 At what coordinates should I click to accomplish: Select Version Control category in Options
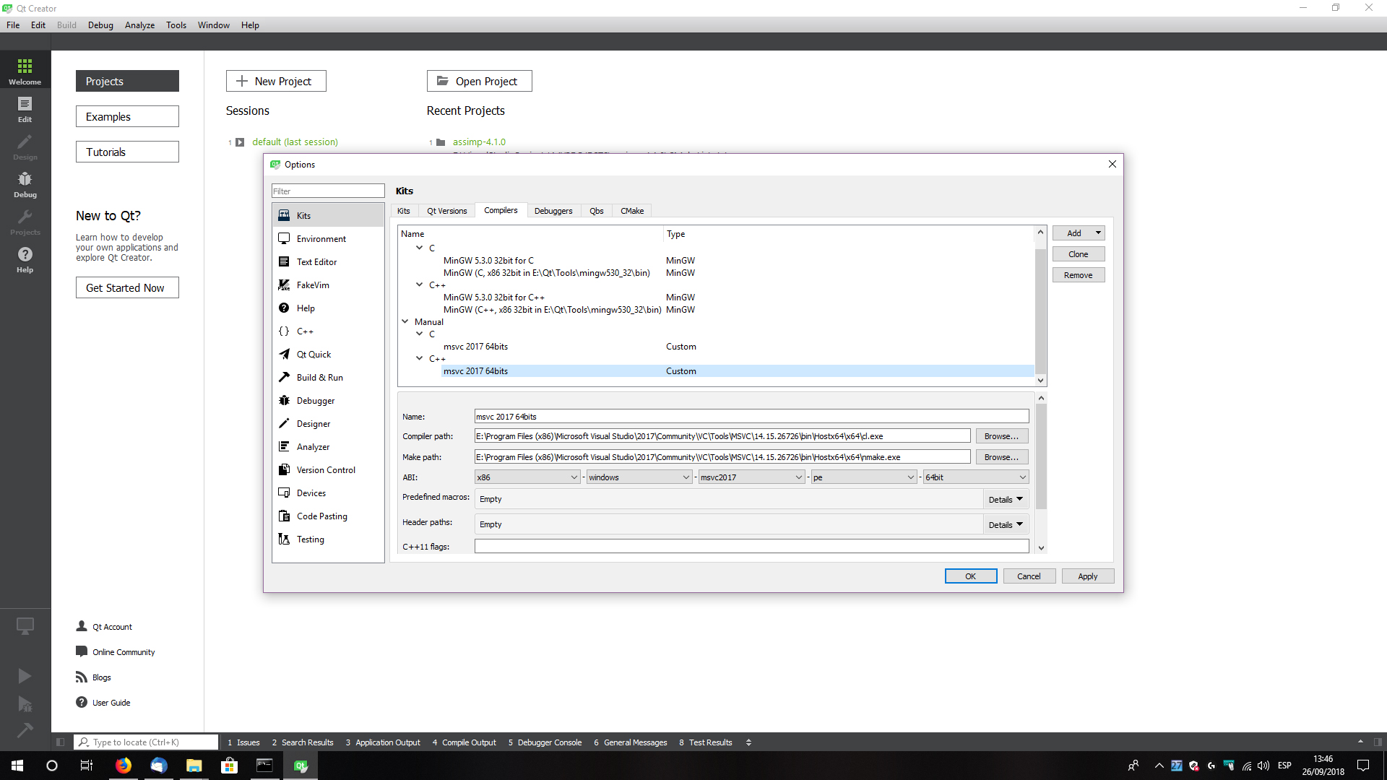coord(328,469)
